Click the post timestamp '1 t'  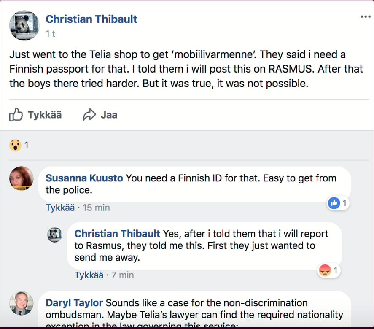tap(50, 34)
